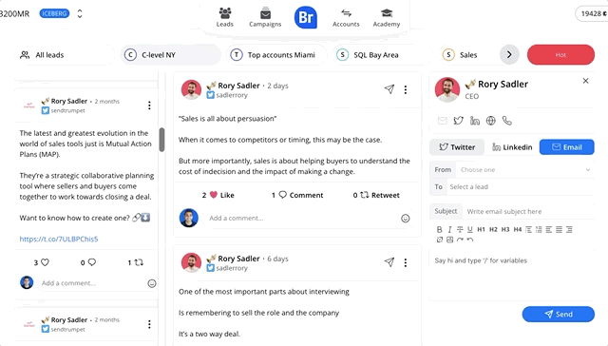Viewport: 608px width, 346px height.
Task: Toggle italic formatting
Action: pos(449,229)
